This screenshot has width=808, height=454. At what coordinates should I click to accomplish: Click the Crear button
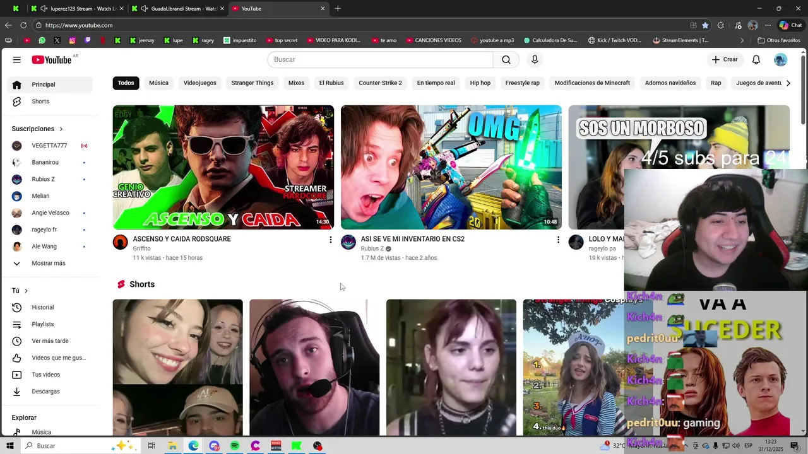tap(725, 59)
